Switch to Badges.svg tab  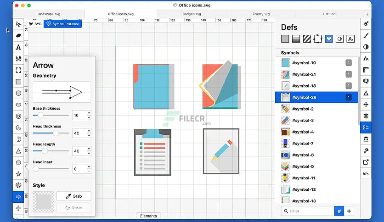(192, 14)
